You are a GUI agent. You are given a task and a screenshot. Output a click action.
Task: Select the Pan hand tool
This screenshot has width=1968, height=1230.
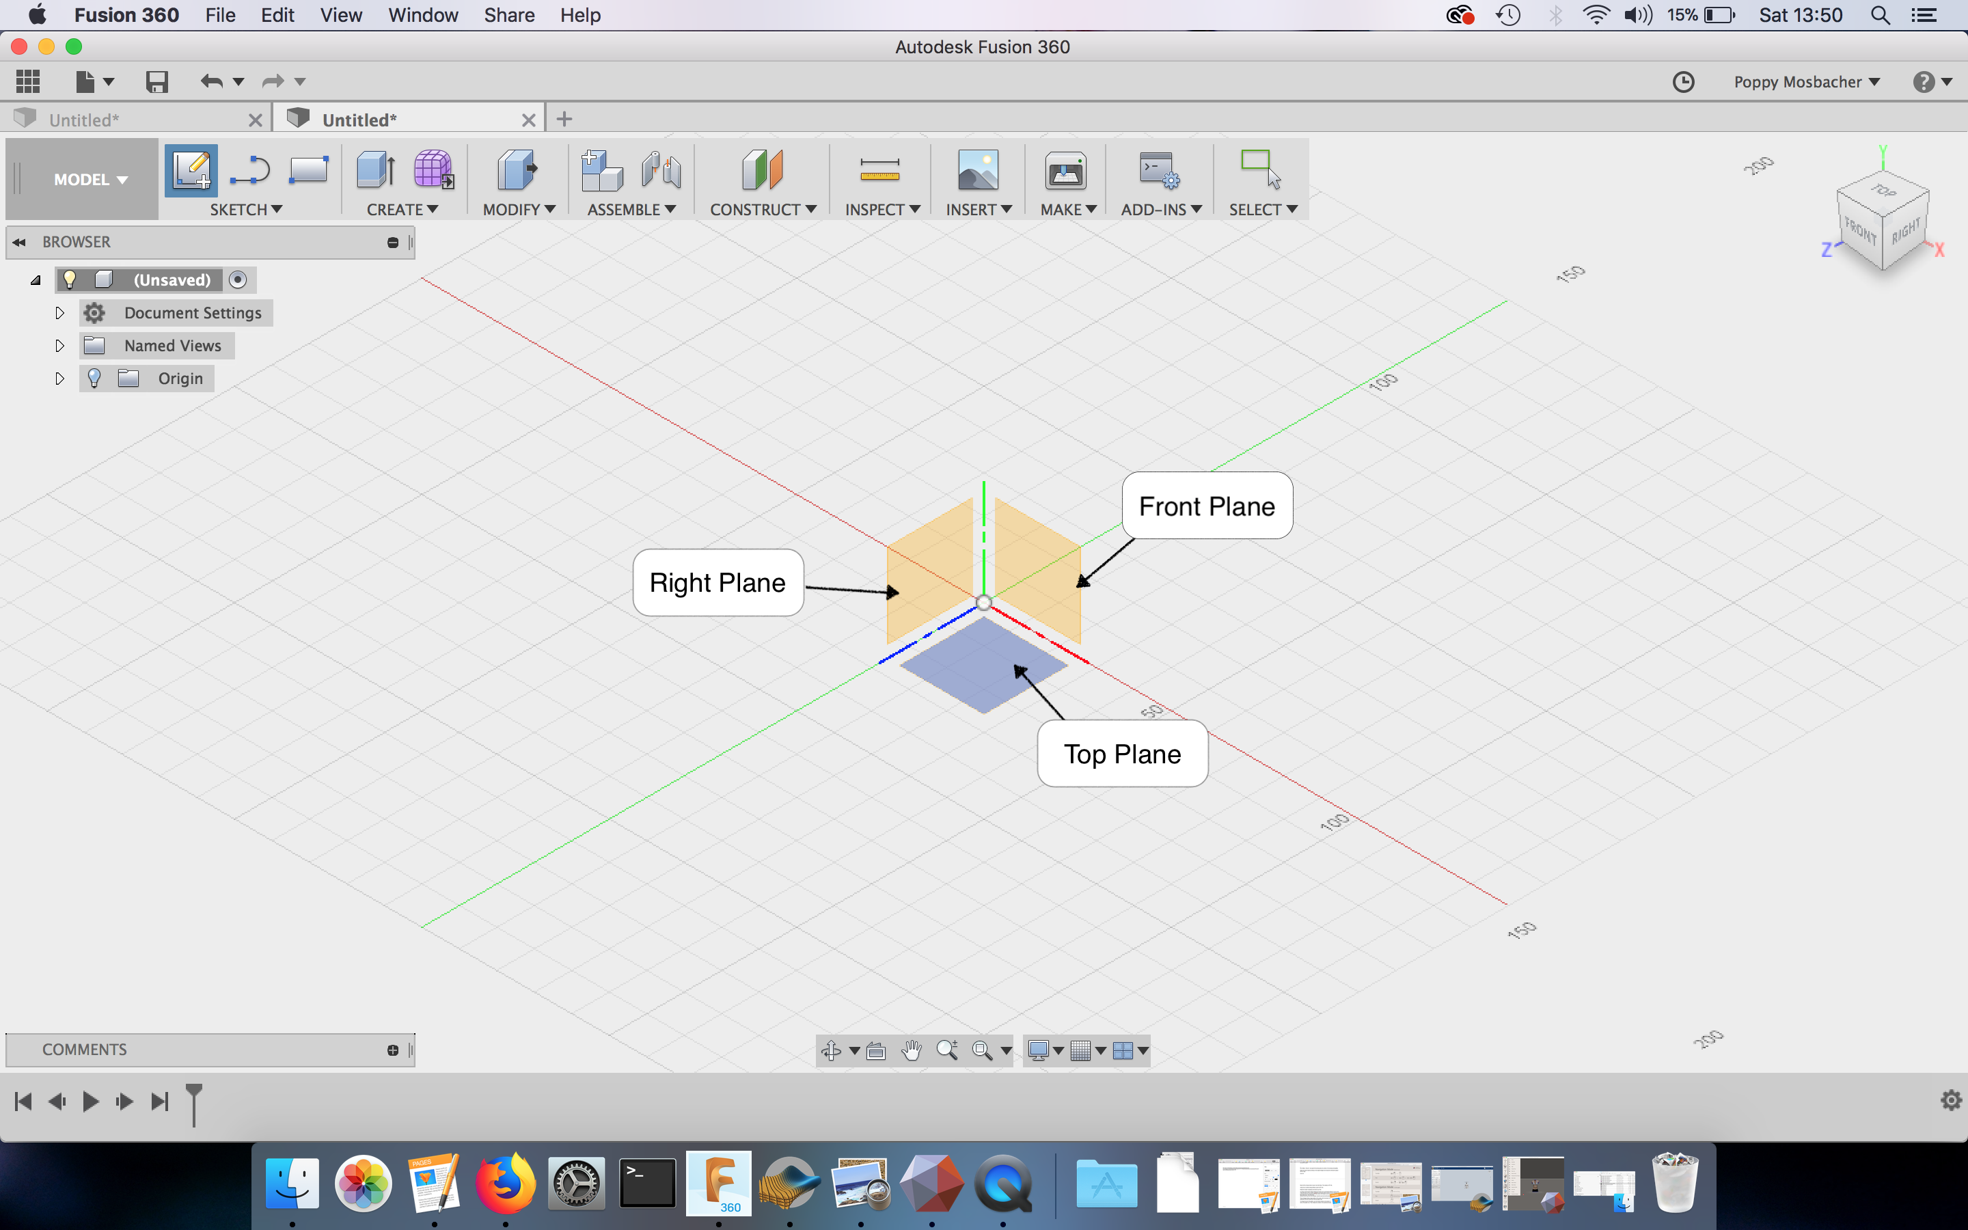(911, 1050)
